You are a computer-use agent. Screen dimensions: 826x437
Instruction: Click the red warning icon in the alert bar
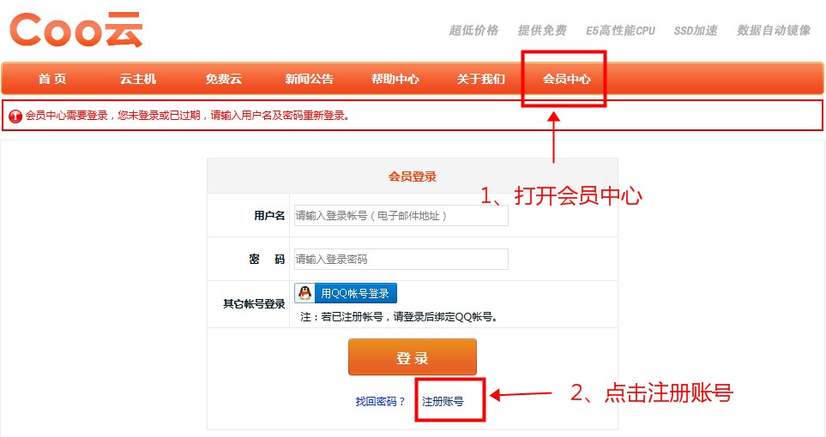coord(15,116)
